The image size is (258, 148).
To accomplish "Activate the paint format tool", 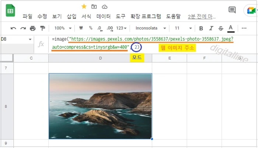I will (43, 28).
